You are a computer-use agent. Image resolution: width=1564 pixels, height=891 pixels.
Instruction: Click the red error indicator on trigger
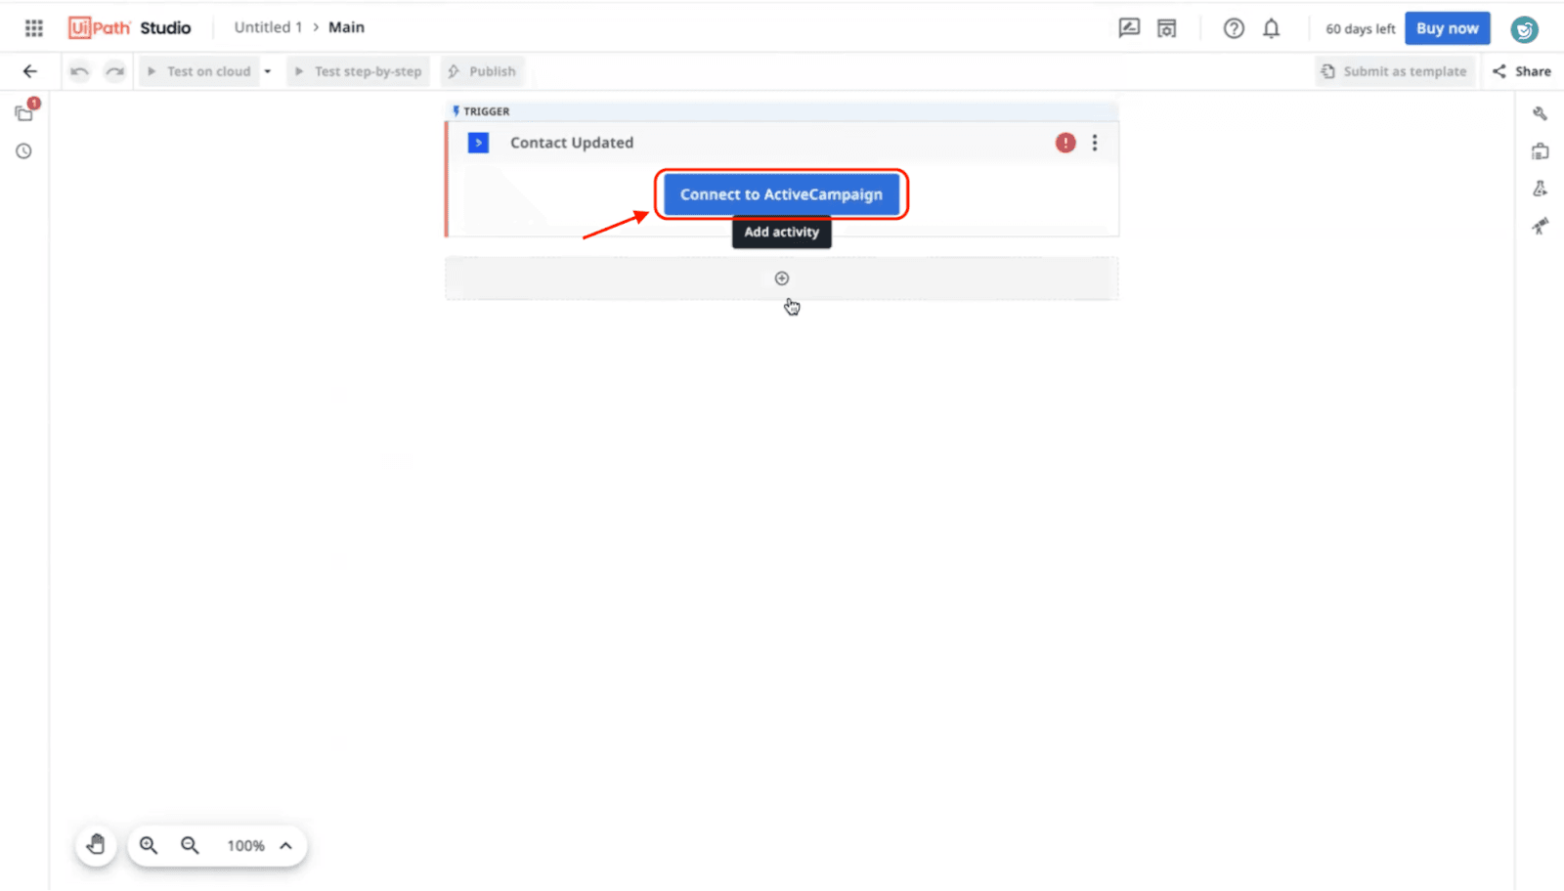pyautogui.click(x=1064, y=143)
